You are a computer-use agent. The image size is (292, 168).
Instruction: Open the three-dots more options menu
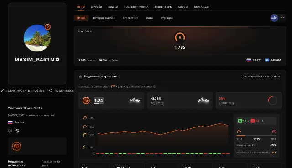click(282, 18)
